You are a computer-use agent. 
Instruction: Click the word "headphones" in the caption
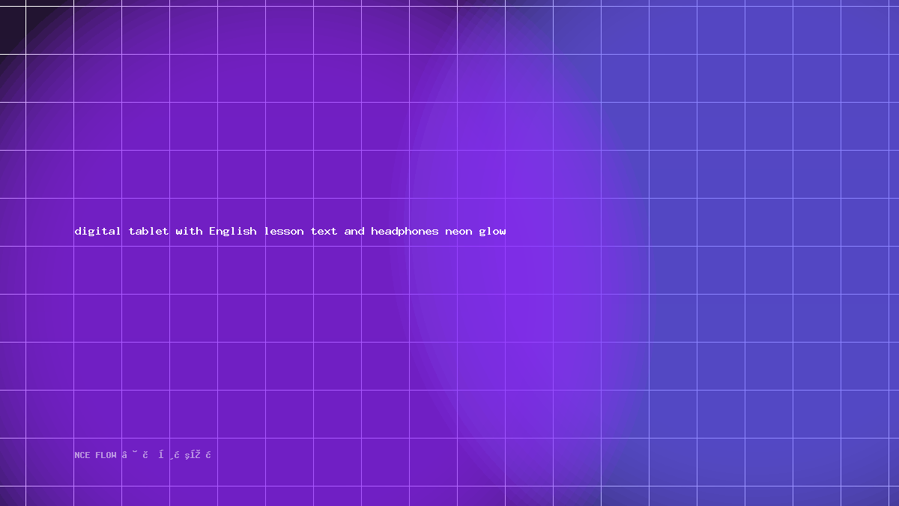(405, 231)
